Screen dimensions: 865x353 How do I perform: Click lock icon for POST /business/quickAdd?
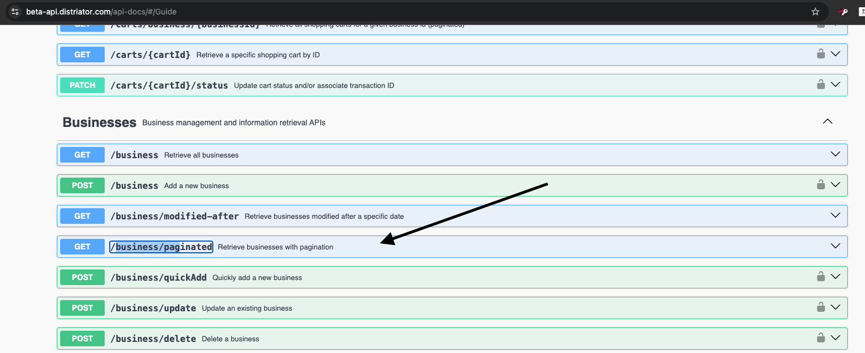(820, 277)
